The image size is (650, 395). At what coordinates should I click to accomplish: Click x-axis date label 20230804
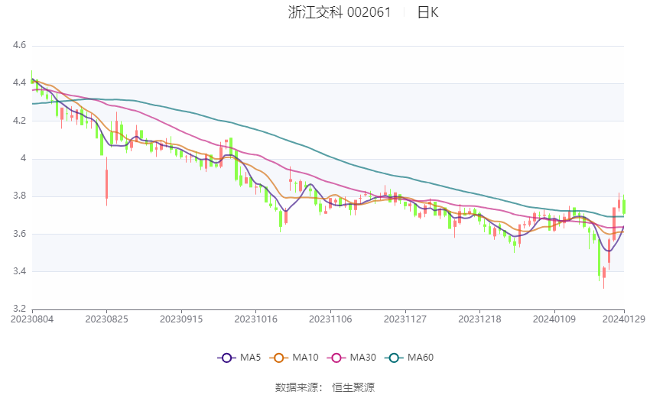coord(32,319)
